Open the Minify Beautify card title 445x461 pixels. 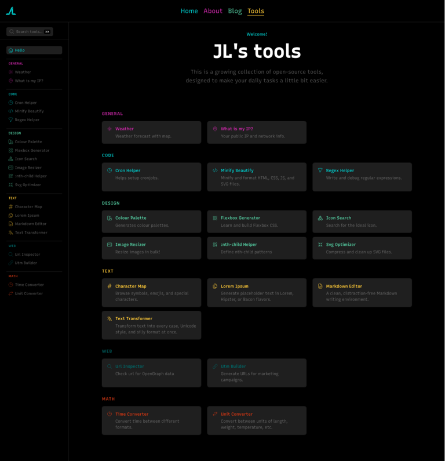point(238,170)
